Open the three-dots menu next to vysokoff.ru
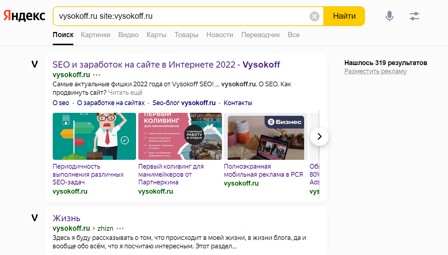Viewport: 448px width, 255px height. 97,75
